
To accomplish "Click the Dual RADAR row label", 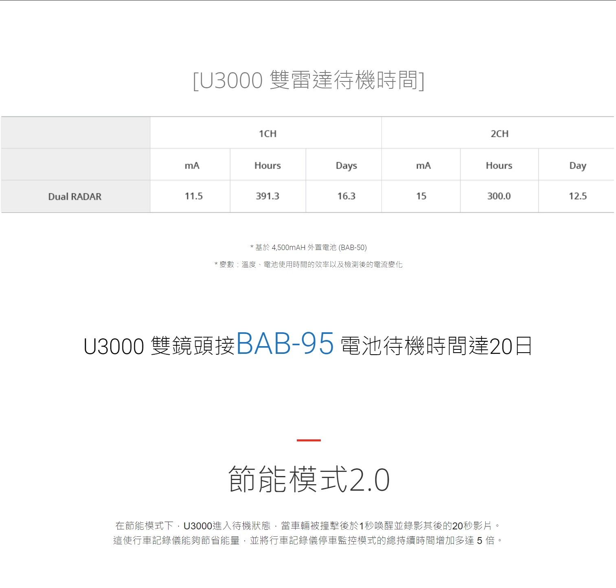I will coord(75,196).
